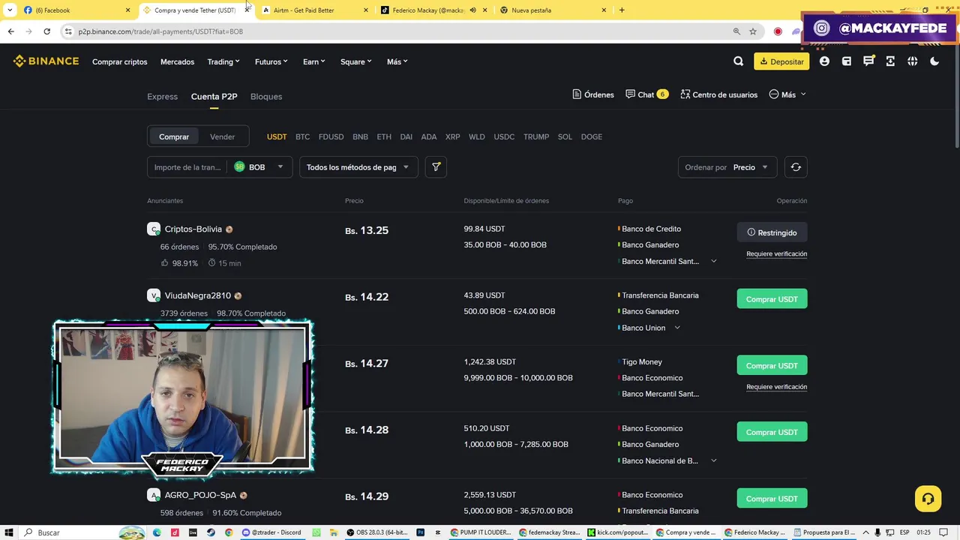
Task: Open Discord from the taskbar
Action: click(x=271, y=532)
